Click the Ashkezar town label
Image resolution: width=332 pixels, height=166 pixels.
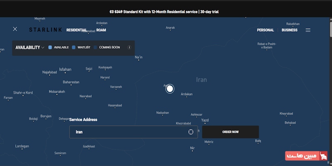pyautogui.click(x=196, y=115)
